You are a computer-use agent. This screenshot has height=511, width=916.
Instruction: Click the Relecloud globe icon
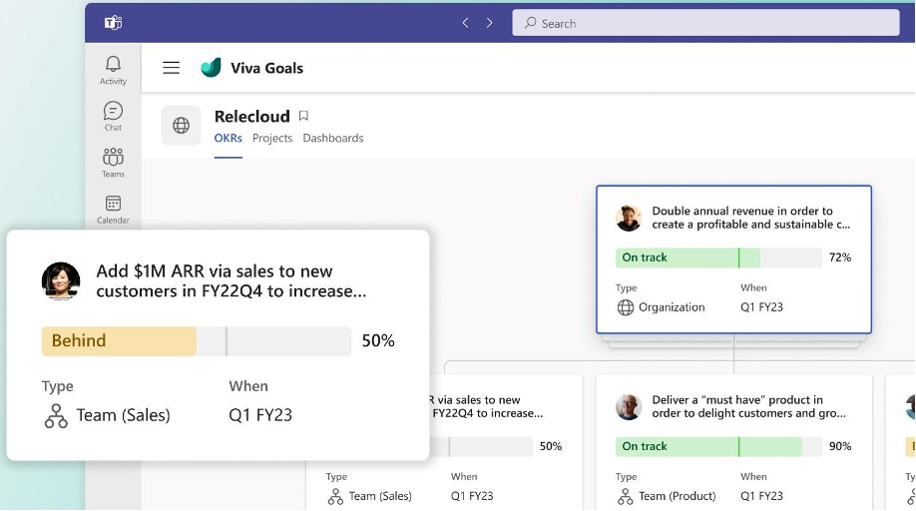[181, 125]
